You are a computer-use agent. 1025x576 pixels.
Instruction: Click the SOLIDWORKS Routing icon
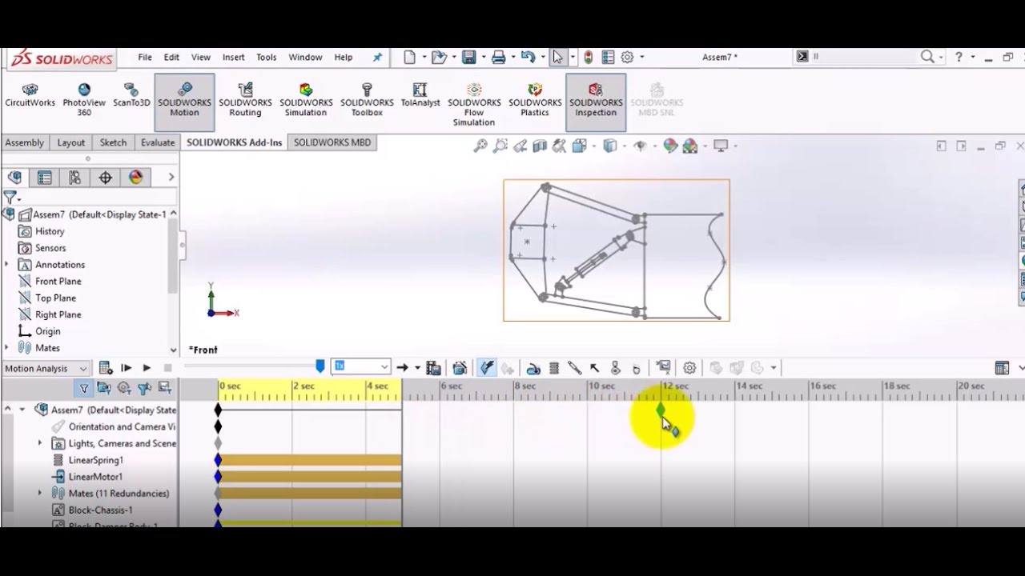245,101
